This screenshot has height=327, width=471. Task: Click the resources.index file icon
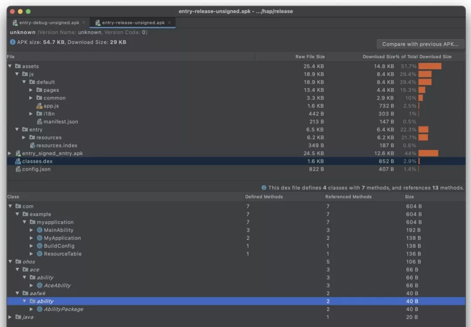[x=32, y=145]
